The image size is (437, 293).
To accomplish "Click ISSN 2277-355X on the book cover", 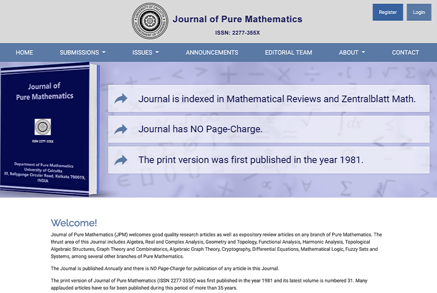I will (x=43, y=142).
